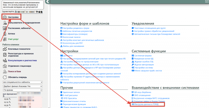Open Системные формы link
Viewport: 209px width, 108px height.
point(143,56)
